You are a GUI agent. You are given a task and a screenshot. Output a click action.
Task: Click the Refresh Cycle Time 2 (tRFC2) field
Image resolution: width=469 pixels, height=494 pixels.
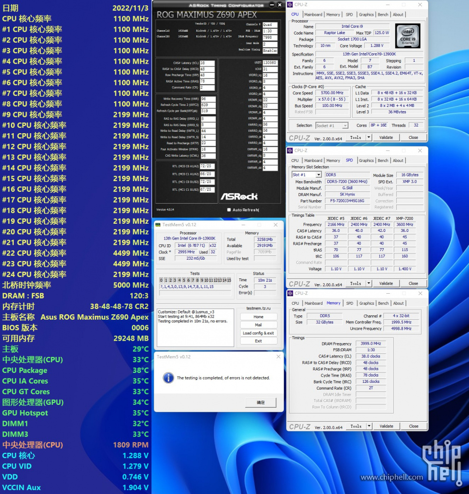(x=208, y=105)
